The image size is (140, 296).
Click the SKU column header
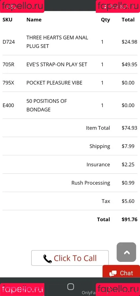7,20
